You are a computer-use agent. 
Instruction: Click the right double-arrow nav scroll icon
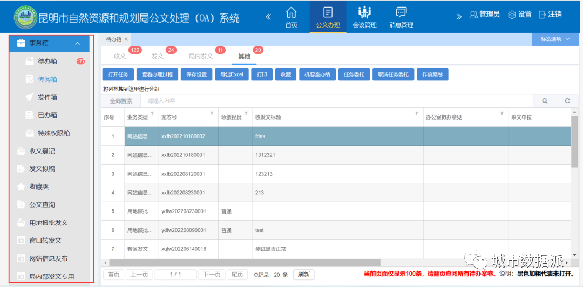coord(459,17)
